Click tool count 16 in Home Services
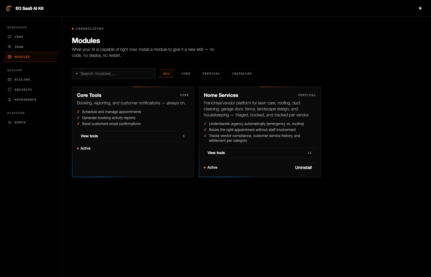This screenshot has height=277, width=431. (x=309, y=153)
